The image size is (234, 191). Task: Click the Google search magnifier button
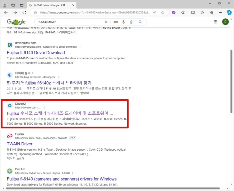pyautogui.click(x=140, y=22)
